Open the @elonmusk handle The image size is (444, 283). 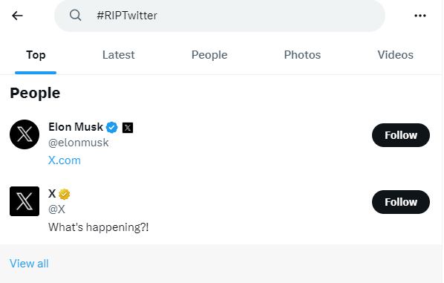(x=79, y=143)
